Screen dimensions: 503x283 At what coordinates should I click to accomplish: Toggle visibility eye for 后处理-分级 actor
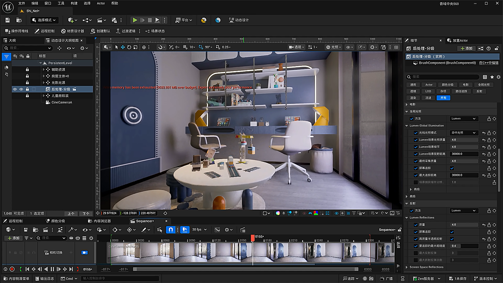coord(15,89)
